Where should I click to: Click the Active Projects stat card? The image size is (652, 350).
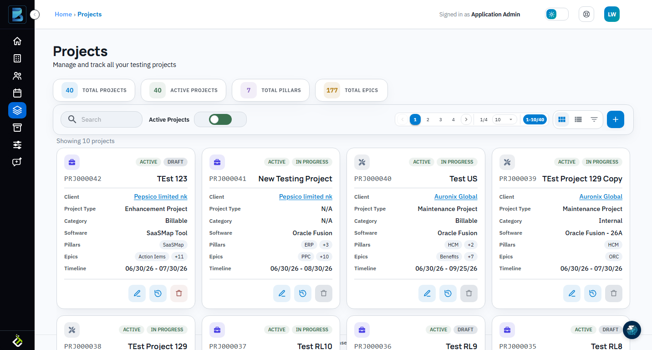point(183,90)
